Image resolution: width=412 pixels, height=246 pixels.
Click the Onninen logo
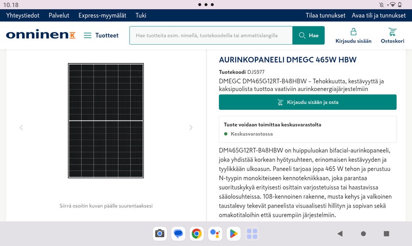pos(41,34)
